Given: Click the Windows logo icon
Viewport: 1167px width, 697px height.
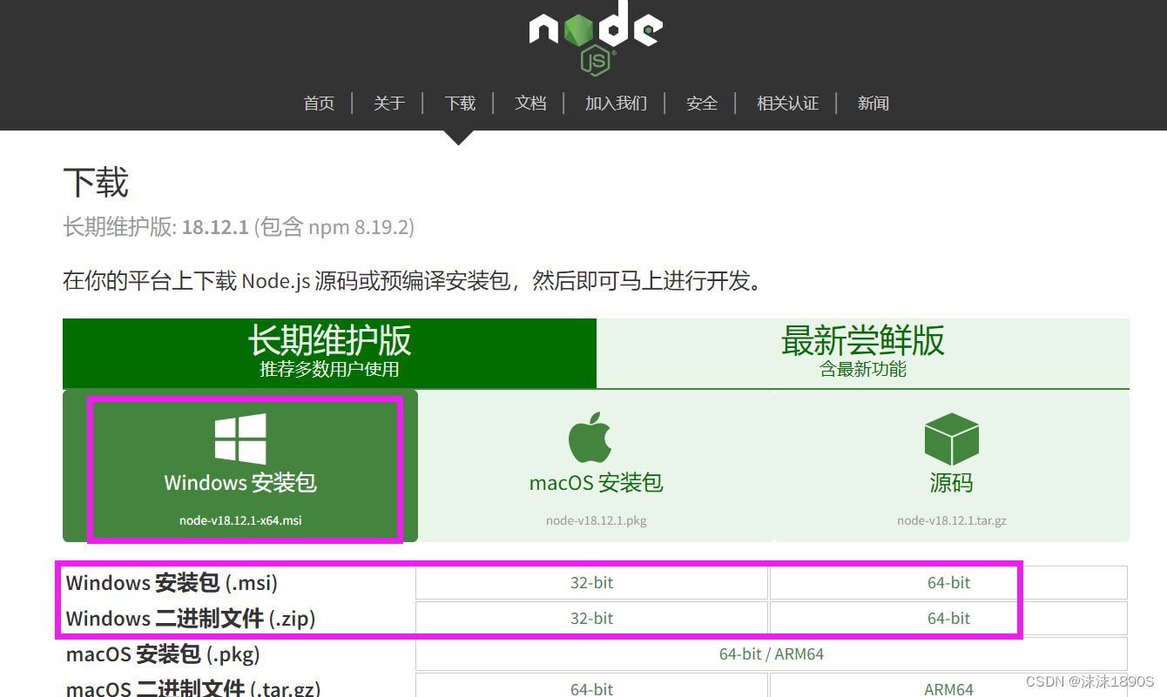Looking at the screenshot, I should [x=240, y=439].
